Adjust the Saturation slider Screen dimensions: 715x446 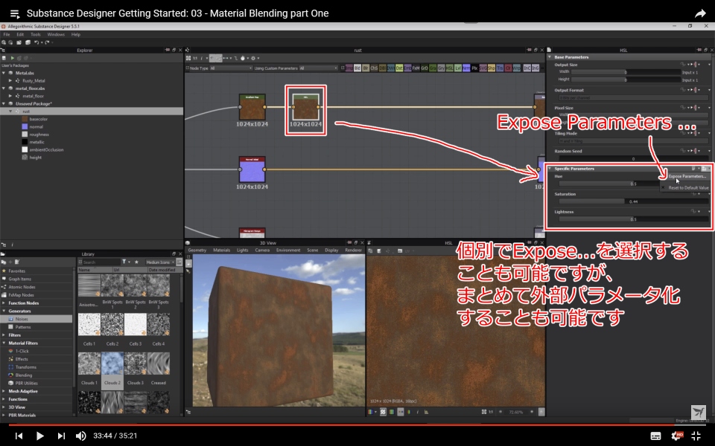pos(634,201)
